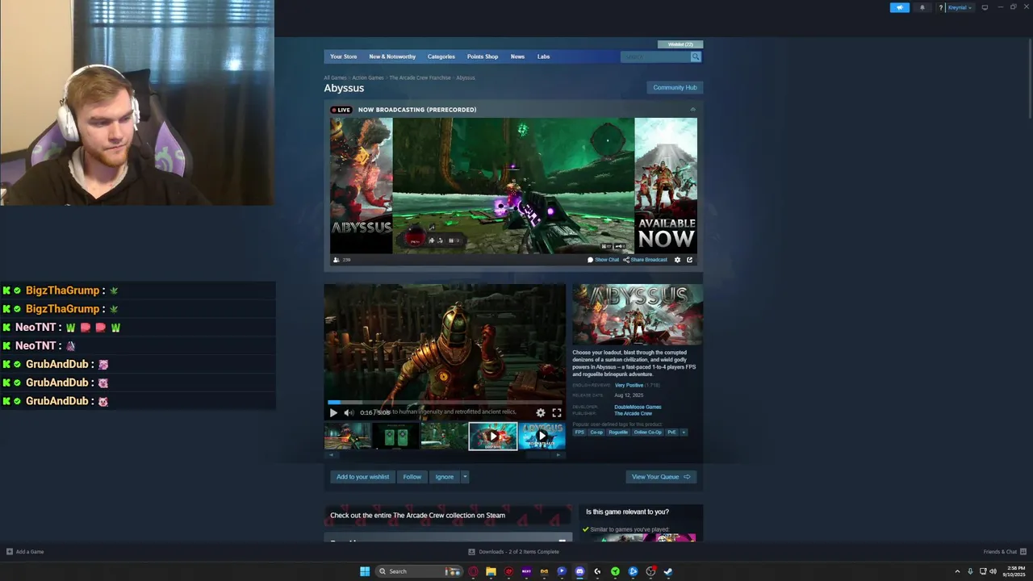The width and height of the screenshot is (1033, 581).
Task: Select the Abyssus blue trailer thumbnail
Action: coord(542,436)
